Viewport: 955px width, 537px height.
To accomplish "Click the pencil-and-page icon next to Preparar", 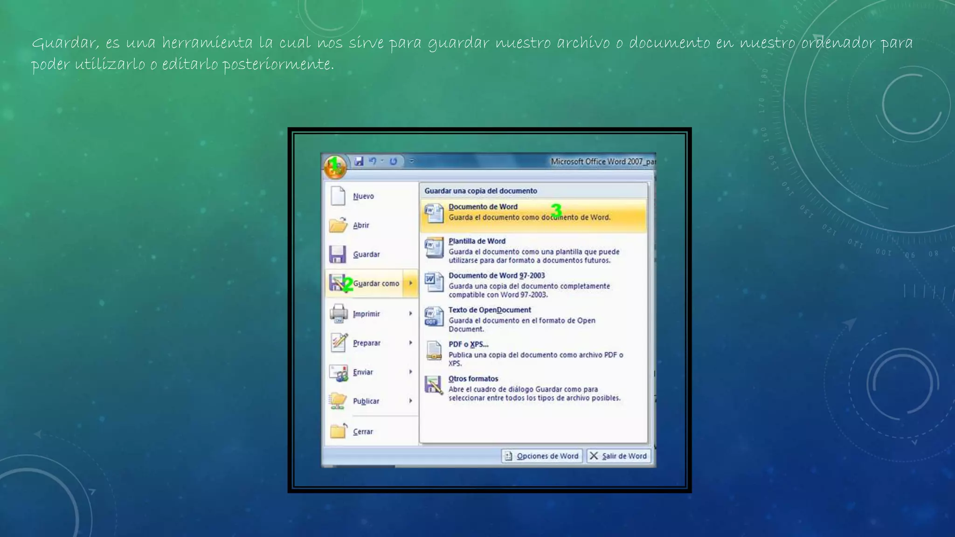I will pos(339,342).
